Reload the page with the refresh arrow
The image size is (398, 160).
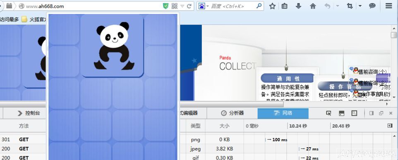tap(189, 6)
